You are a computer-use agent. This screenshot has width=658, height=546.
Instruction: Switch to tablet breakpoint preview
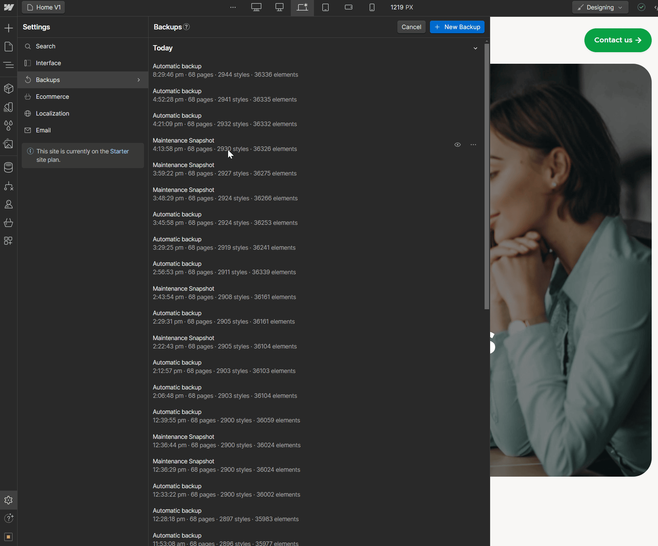tap(325, 7)
